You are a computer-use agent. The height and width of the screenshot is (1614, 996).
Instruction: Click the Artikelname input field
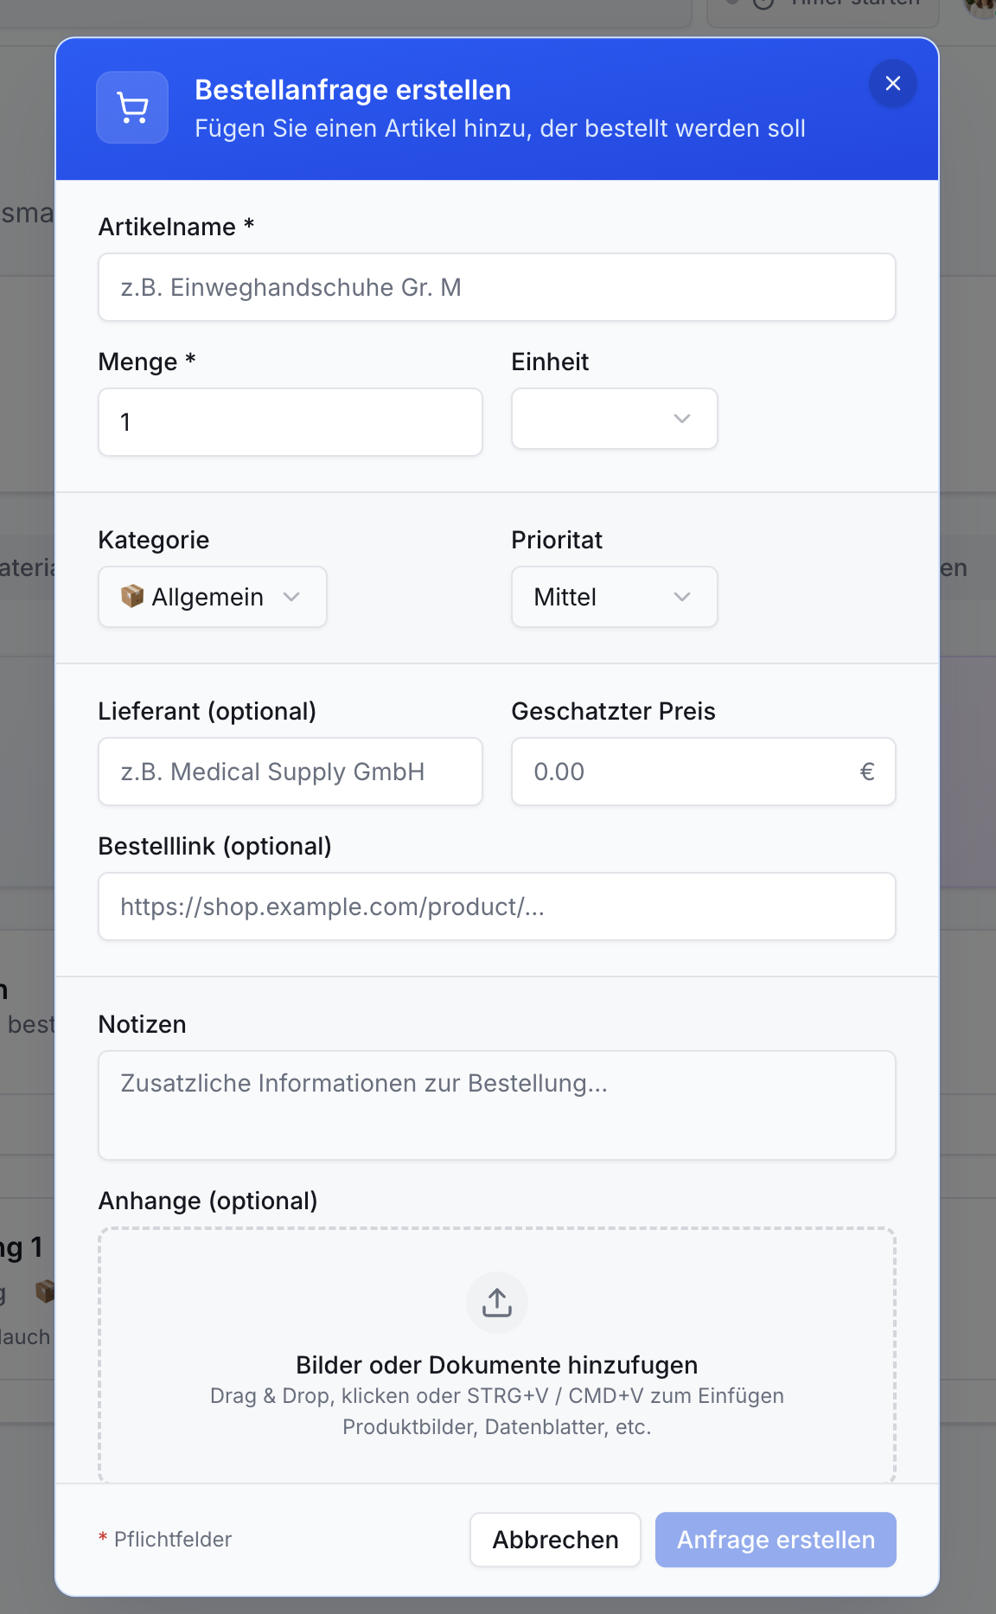coord(497,287)
